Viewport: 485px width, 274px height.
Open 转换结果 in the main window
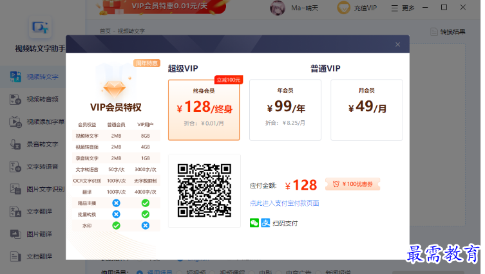[x=448, y=32]
